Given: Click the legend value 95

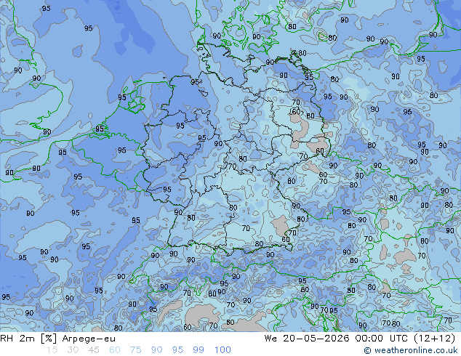Looking at the screenshot, I should click(177, 350).
